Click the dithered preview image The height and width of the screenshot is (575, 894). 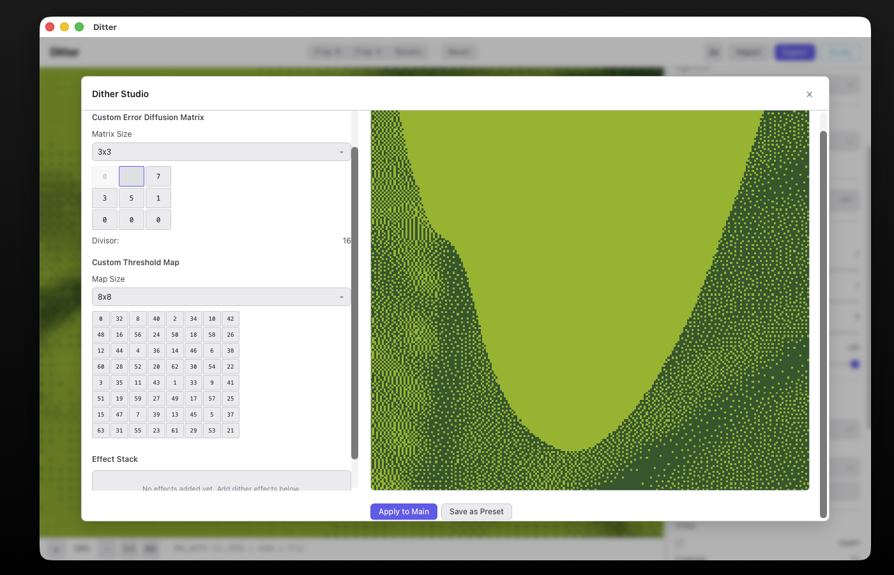tap(589, 300)
